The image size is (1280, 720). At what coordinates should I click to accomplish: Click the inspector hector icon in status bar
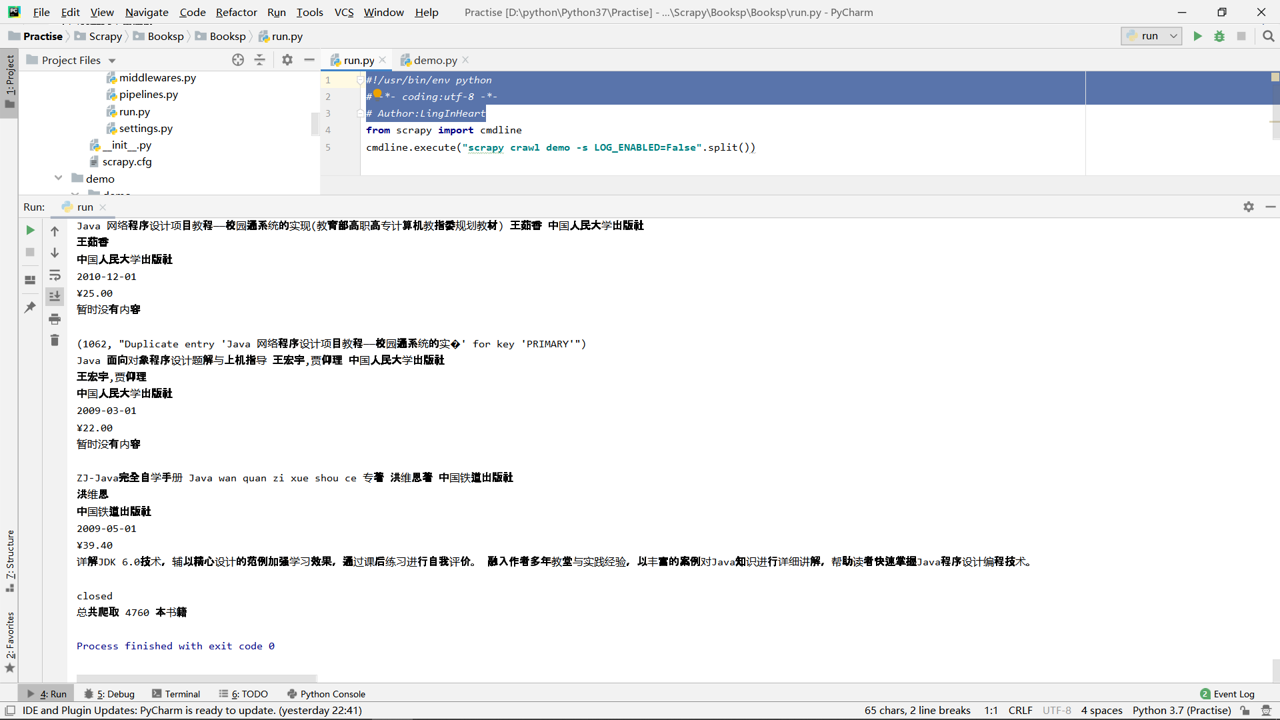[x=1266, y=711]
